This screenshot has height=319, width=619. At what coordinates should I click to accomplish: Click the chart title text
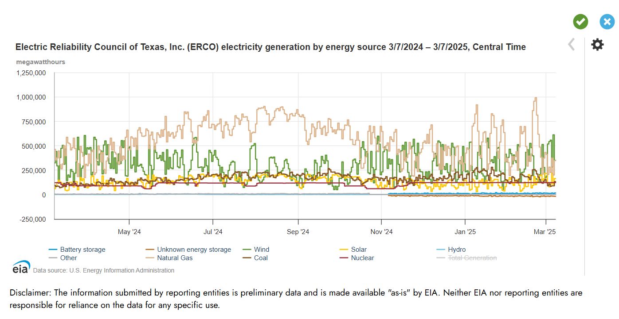270,47
